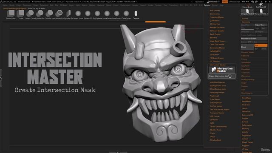Expand Text 3D & Vector Shapes section
The height and width of the screenshot is (153, 272).
[219, 110]
